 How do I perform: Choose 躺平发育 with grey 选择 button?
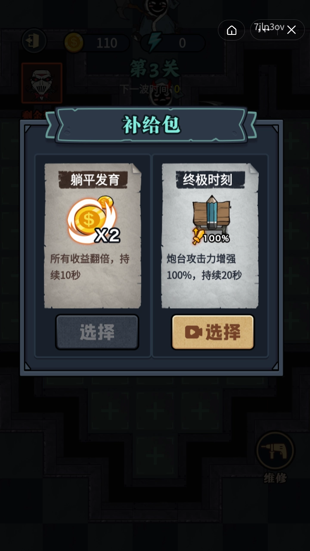(x=97, y=332)
